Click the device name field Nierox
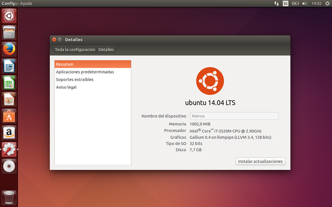 click(x=234, y=116)
